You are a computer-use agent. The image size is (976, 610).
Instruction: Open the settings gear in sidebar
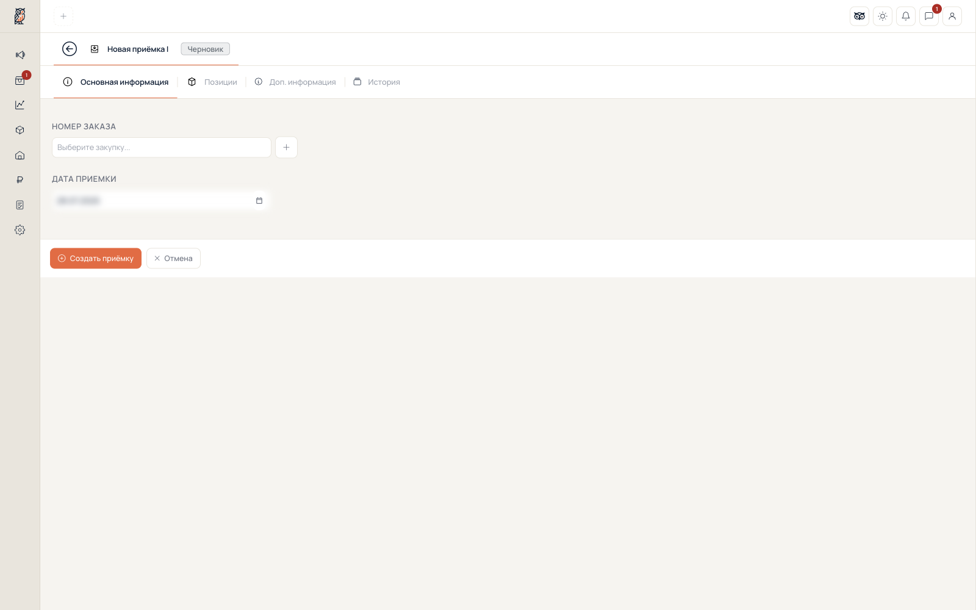(x=20, y=230)
